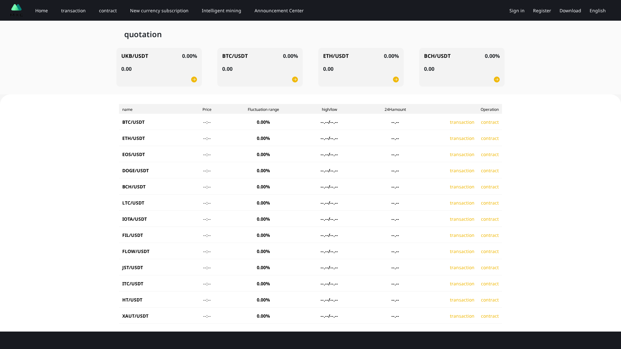Click the arrow icon on BTC/USDT card

point(295,79)
